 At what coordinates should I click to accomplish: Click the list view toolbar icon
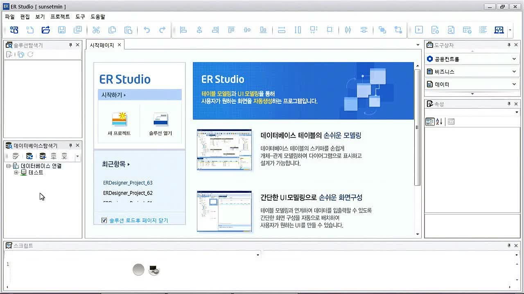tap(483, 30)
